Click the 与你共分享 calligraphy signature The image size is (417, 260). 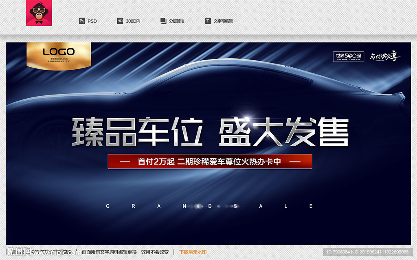click(x=384, y=57)
